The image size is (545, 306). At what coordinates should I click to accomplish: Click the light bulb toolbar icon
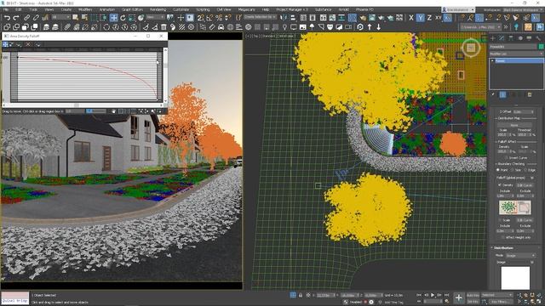click(284, 27)
